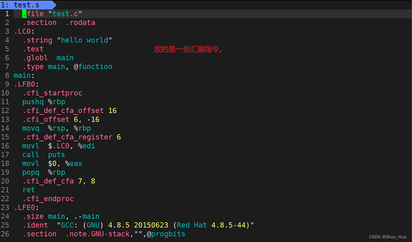
Task: Click the red Chinese annotation text
Action: click(x=189, y=49)
